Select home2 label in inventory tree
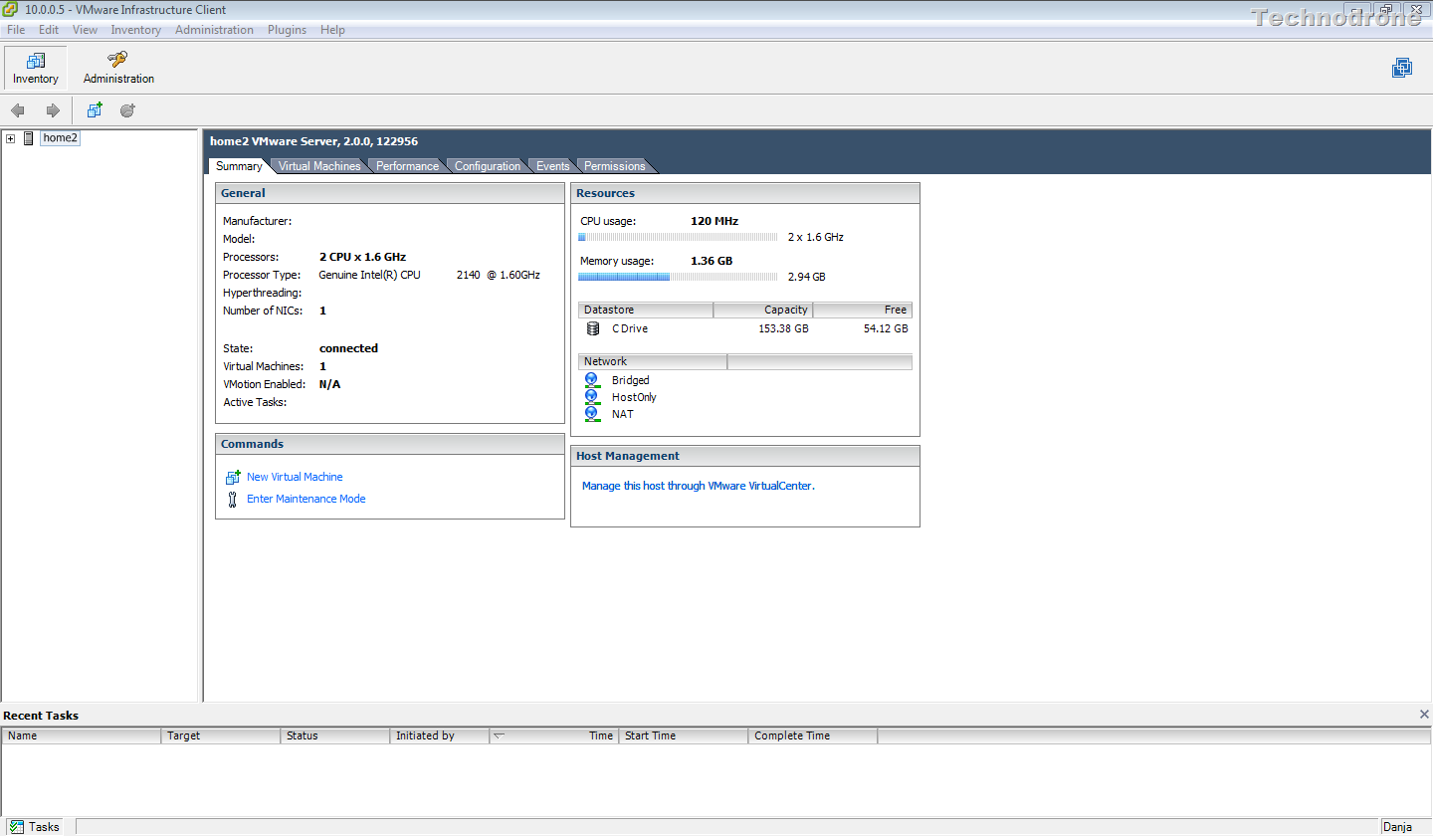This screenshot has width=1433, height=836. tap(60, 138)
